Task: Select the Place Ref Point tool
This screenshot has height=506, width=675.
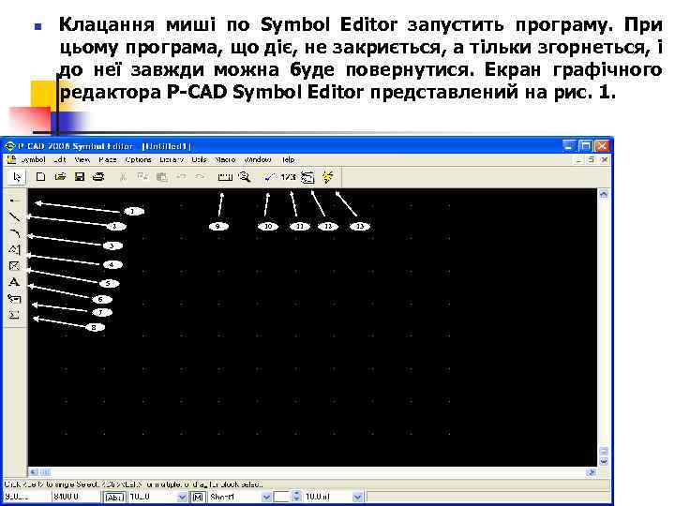Action: (x=15, y=265)
